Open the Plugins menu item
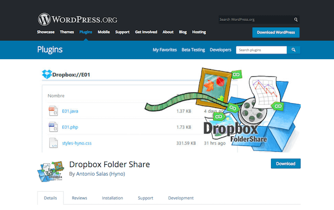The width and height of the screenshot is (334, 210). pos(85,32)
